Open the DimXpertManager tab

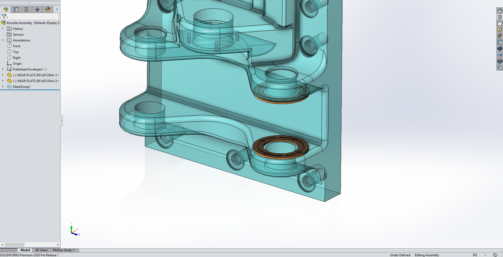pyautogui.click(x=37, y=9)
